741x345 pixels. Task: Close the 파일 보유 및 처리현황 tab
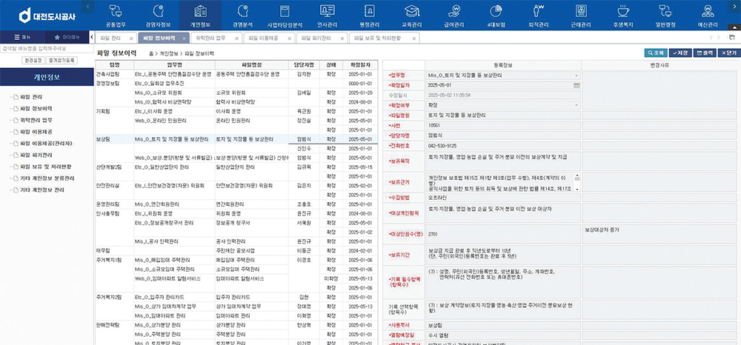tap(413, 38)
